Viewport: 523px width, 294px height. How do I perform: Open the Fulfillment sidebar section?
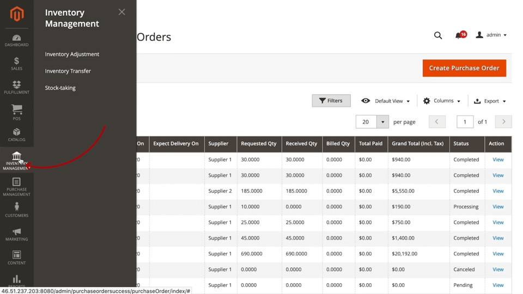click(16, 87)
